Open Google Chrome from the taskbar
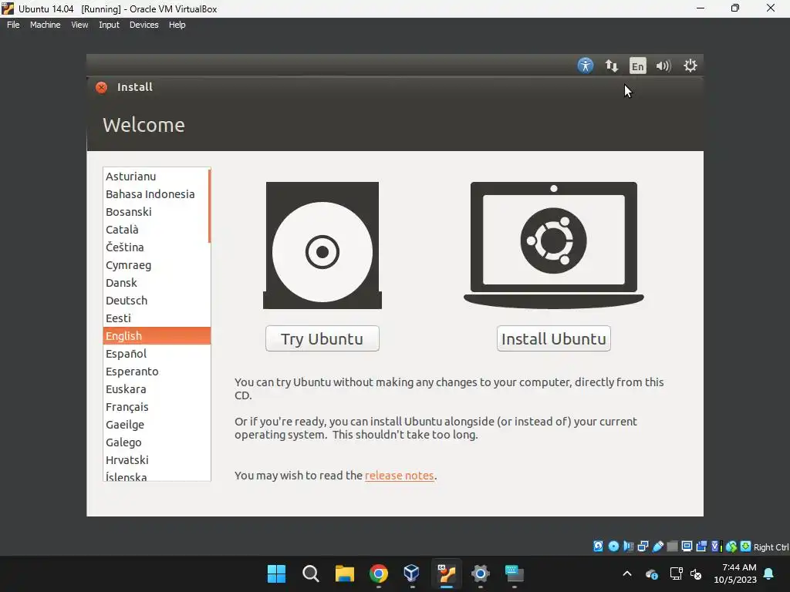Viewport: 790px width, 592px height. pyautogui.click(x=378, y=573)
